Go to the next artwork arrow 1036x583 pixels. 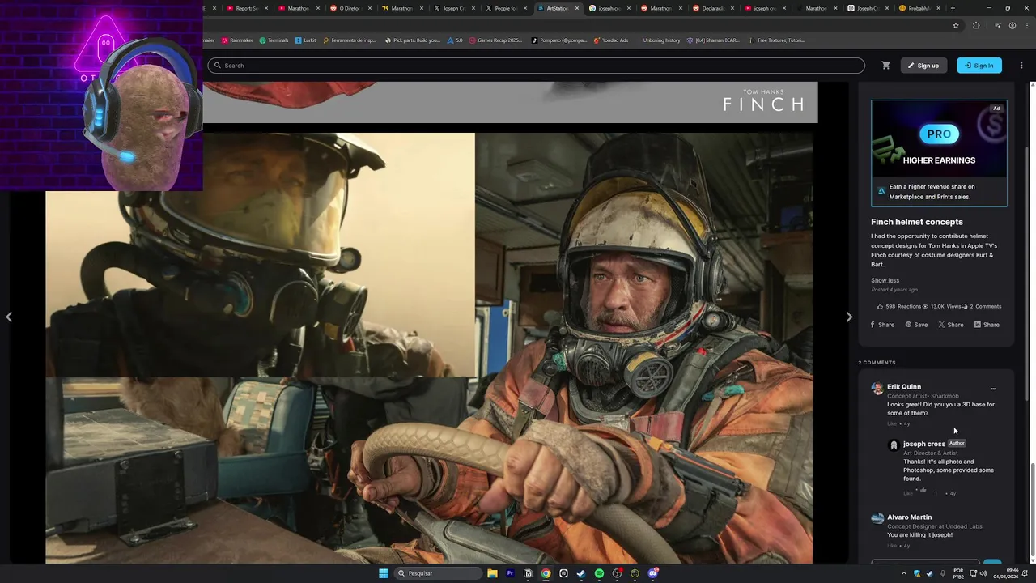click(849, 317)
